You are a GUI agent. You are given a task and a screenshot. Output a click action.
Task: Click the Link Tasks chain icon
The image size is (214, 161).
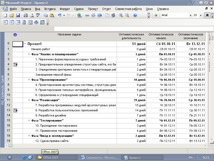87,15
